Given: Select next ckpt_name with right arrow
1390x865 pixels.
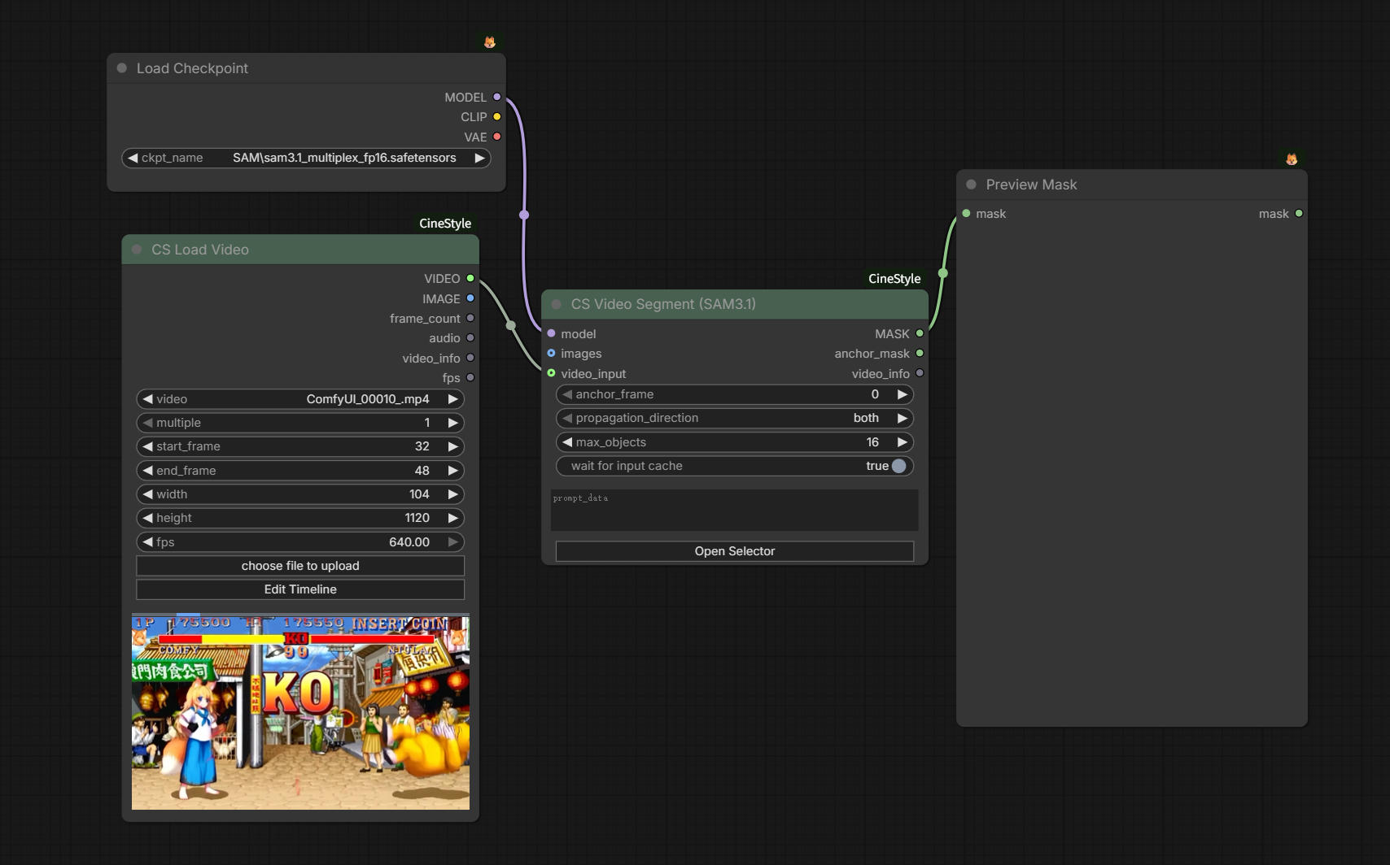Looking at the screenshot, I should tap(480, 158).
